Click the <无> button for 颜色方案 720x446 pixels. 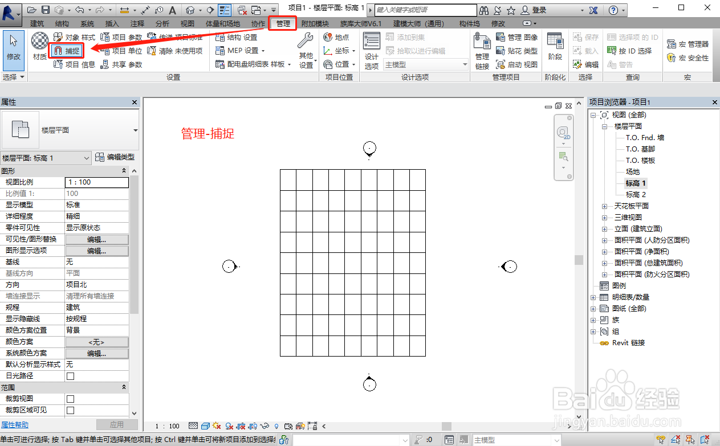tap(97, 342)
